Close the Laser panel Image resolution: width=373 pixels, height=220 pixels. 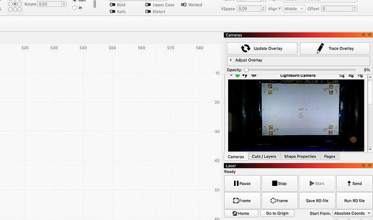(370, 165)
